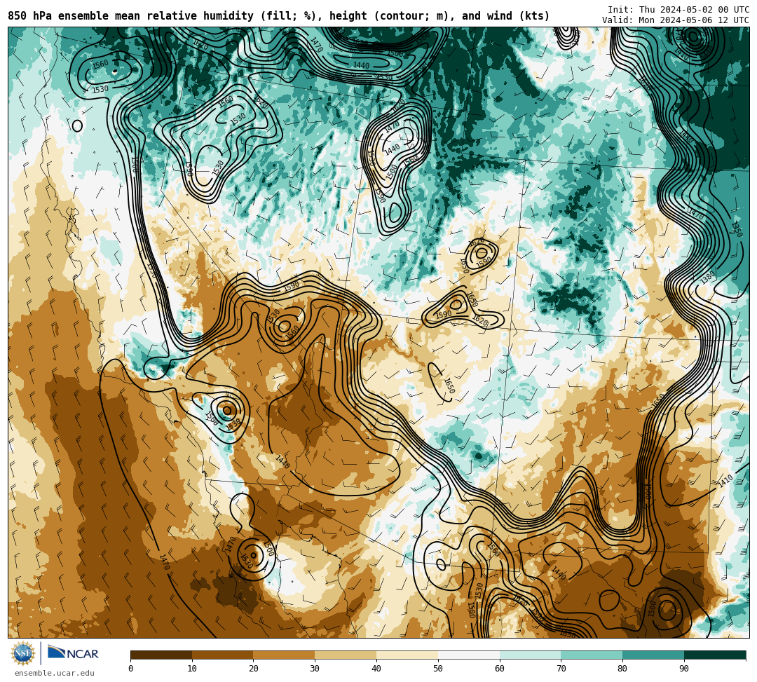Screen dimensions: 757x682
Task: Select the 90–100% dark green colorbar segment
Action: click(x=715, y=655)
